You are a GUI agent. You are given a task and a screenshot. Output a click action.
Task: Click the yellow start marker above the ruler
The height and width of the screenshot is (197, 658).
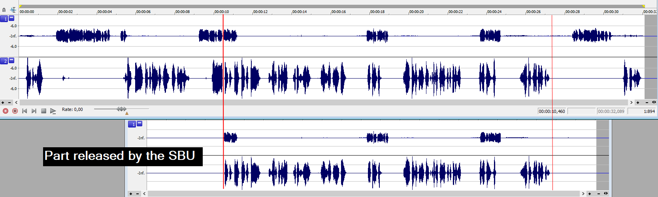tap(21, 7)
